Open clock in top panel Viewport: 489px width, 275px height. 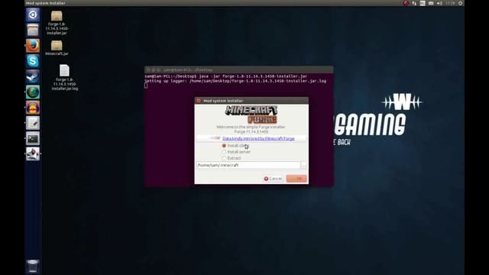[450, 3]
